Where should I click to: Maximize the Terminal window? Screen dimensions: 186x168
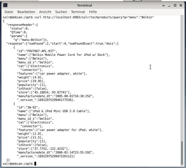click(x=175, y=6)
